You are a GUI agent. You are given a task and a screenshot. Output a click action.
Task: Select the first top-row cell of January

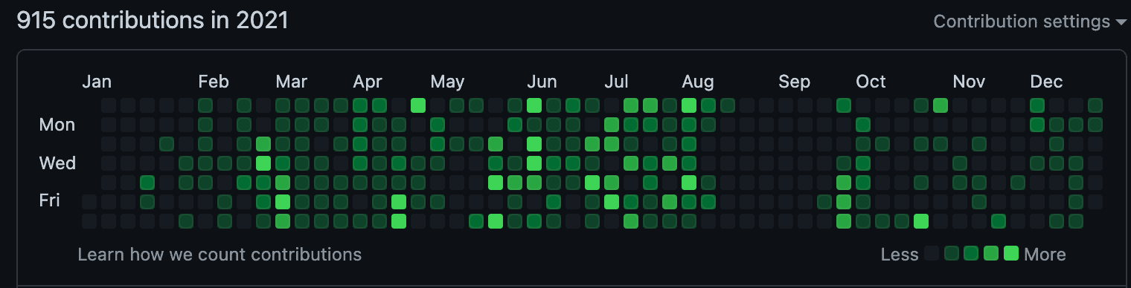[109, 105]
